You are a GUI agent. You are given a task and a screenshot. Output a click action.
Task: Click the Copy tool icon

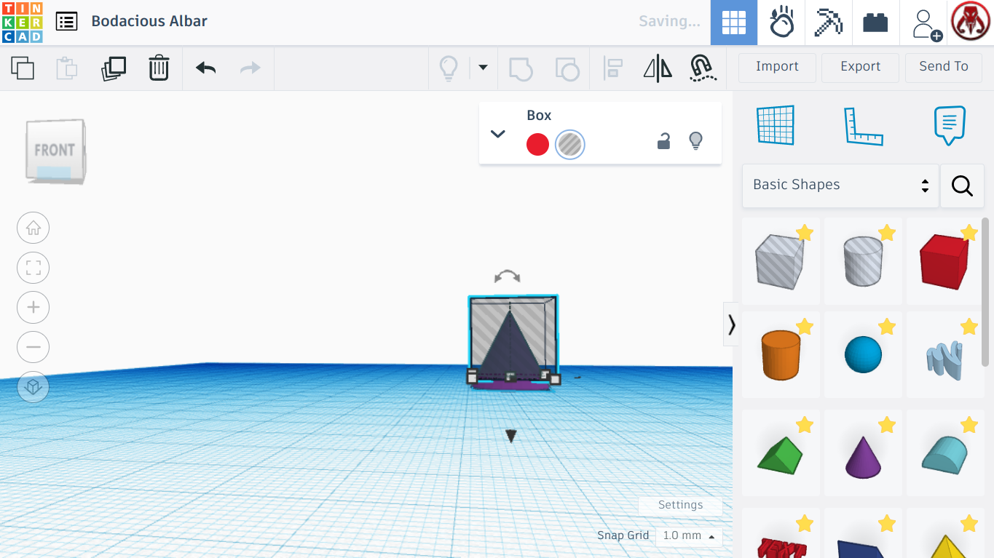click(23, 68)
